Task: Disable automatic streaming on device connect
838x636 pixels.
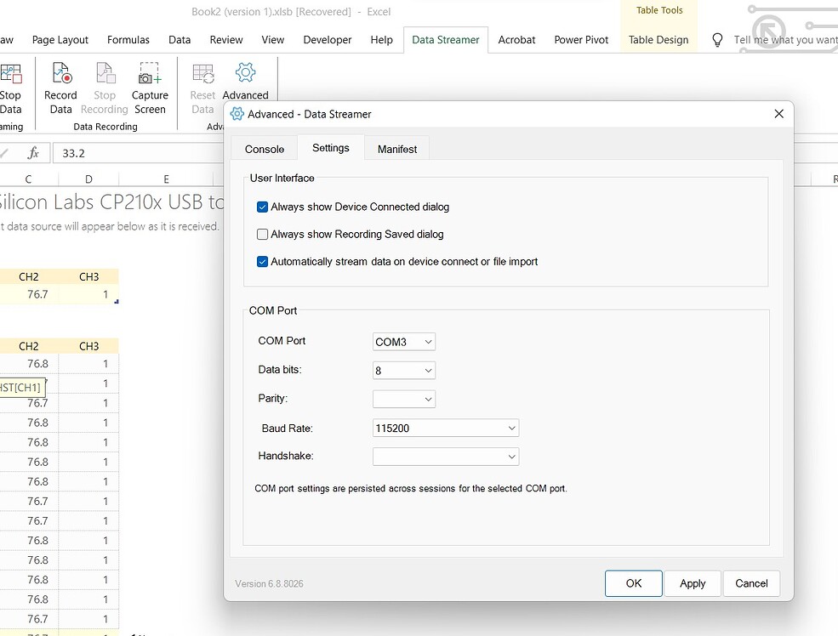Action: click(262, 262)
